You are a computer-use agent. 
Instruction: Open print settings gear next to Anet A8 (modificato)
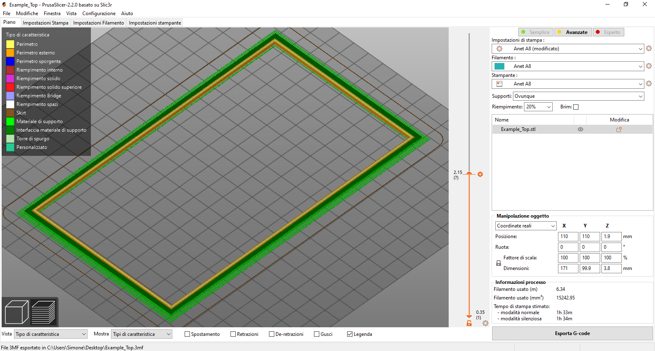pyautogui.click(x=649, y=48)
